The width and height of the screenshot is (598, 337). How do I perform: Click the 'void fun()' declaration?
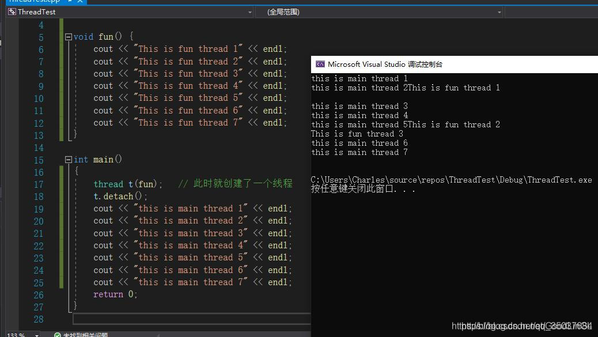click(103, 37)
